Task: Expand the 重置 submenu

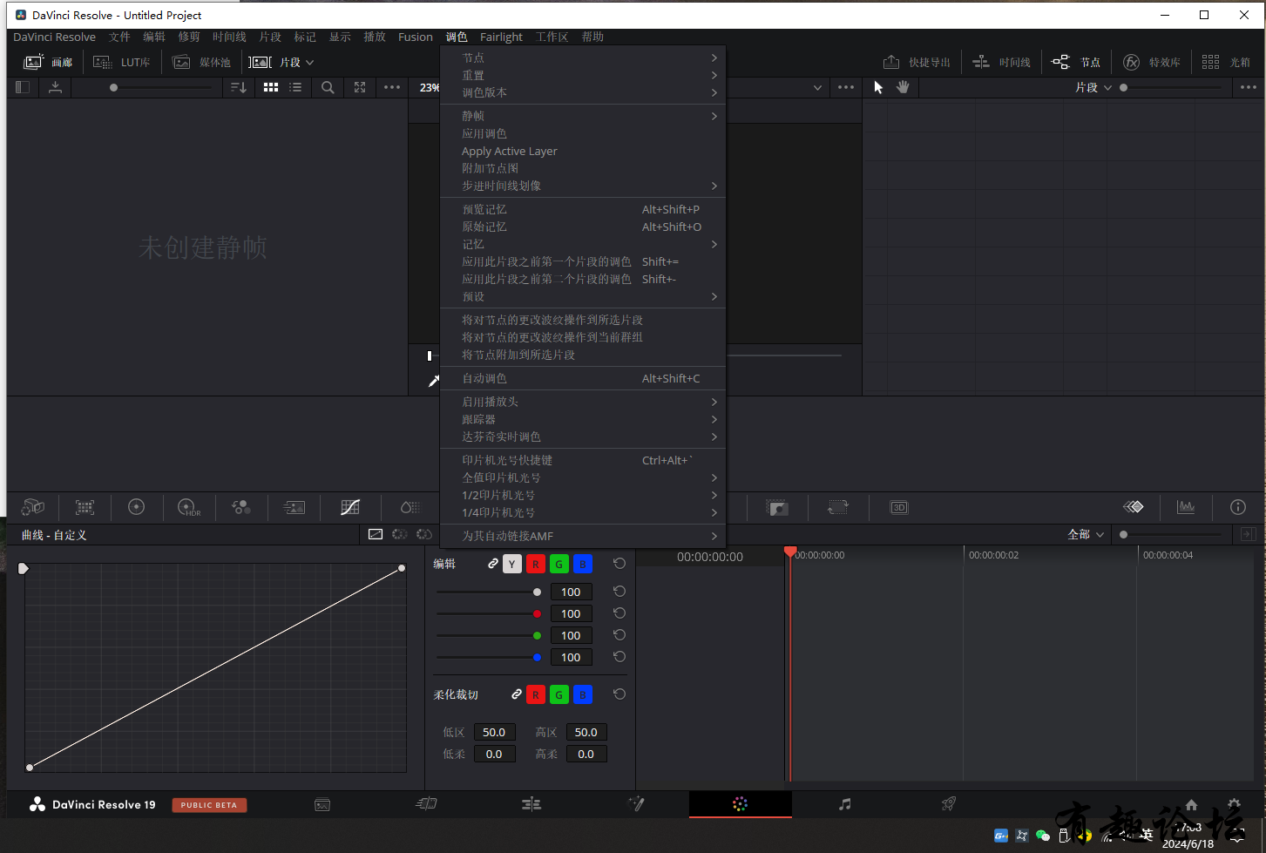Action: [x=583, y=75]
